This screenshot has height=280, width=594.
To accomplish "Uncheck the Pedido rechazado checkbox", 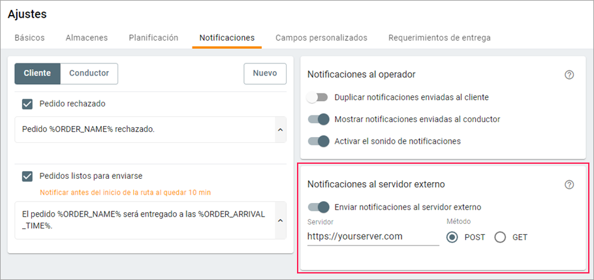I will [x=27, y=104].
